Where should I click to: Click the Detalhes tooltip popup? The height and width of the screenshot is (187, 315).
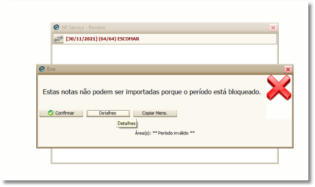coord(127,123)
